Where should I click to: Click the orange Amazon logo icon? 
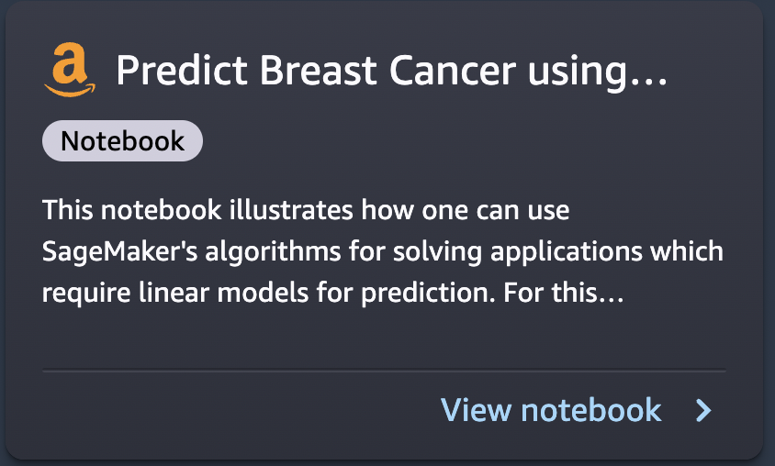pos(70,69)
